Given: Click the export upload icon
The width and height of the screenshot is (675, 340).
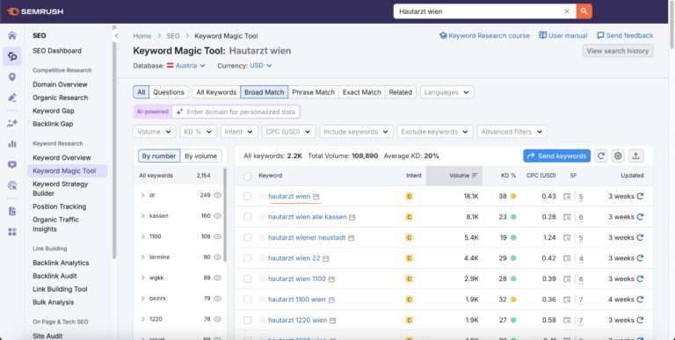Looking at the screenshot, I should (635, 156).
